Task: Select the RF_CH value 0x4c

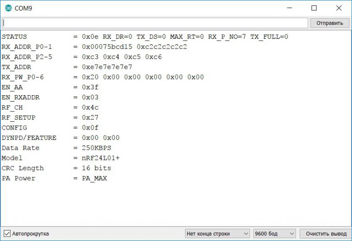Action: tap(90, 107)
